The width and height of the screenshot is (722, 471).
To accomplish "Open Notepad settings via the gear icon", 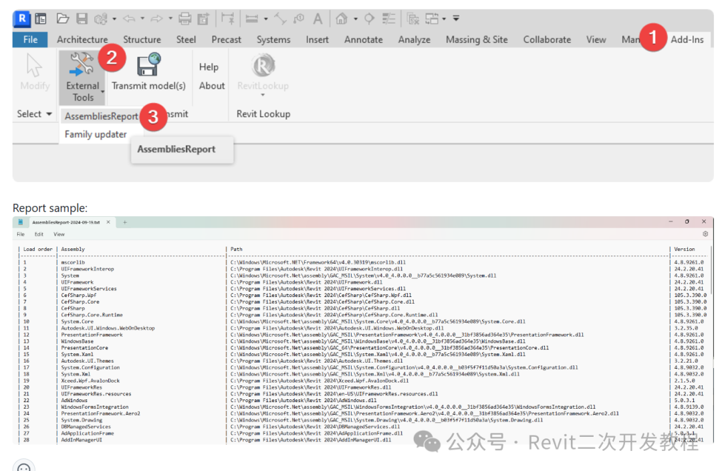I will 705,234.
